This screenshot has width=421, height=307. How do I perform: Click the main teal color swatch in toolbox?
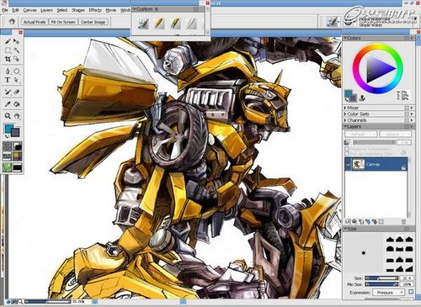click(9, 129)
